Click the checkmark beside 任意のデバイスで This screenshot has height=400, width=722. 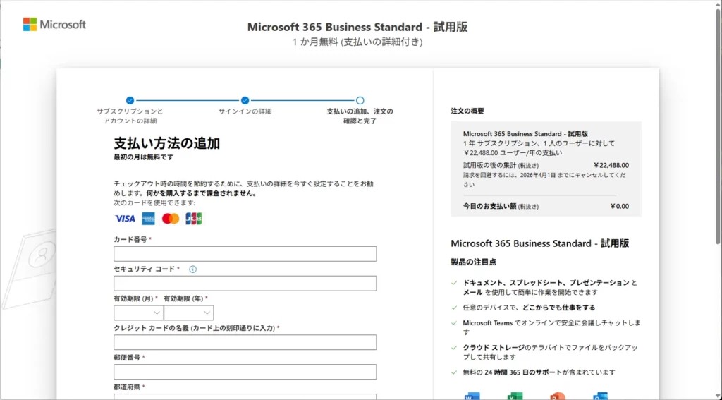455,308
